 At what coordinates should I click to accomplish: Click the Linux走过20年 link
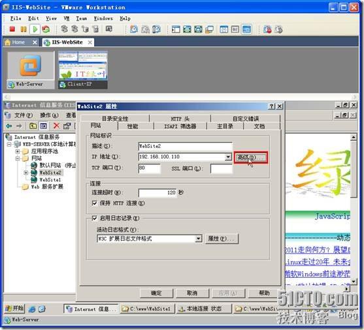pos(318,262)
